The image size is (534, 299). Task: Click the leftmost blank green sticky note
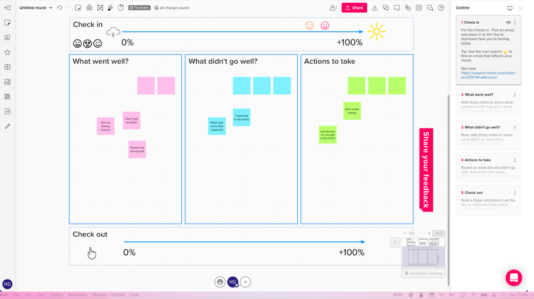(x=356, y=86)
